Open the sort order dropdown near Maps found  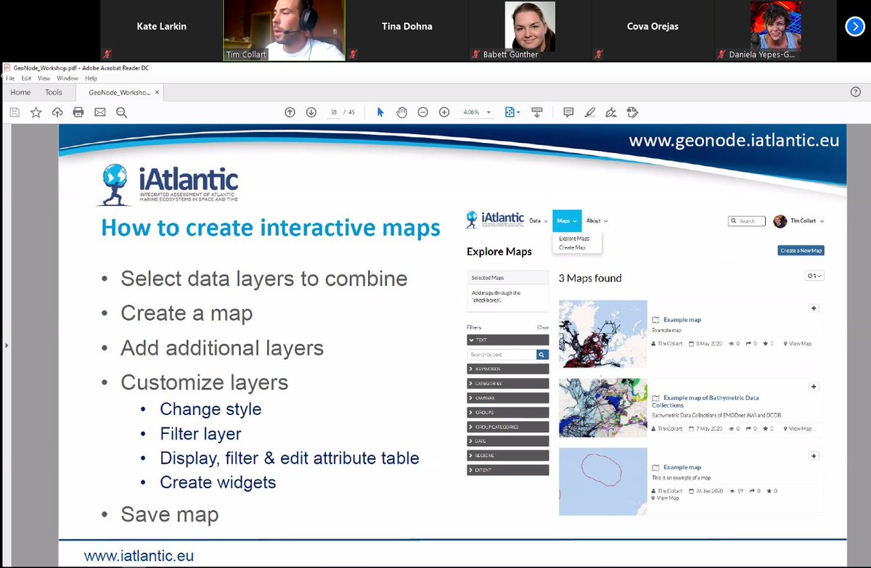(816, 276)
